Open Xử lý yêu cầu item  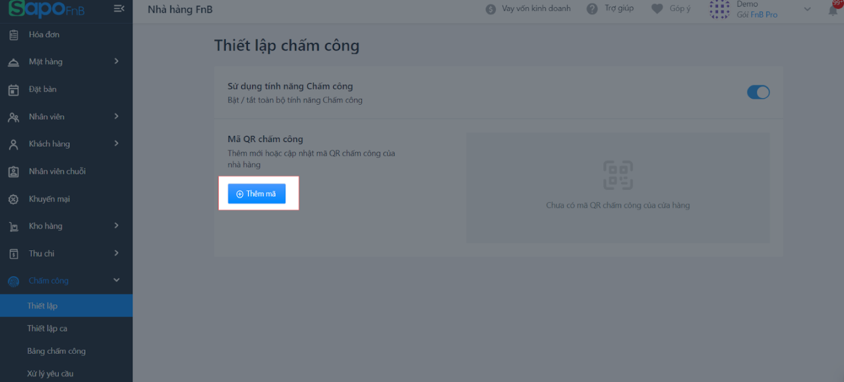(x=51, y=374)
